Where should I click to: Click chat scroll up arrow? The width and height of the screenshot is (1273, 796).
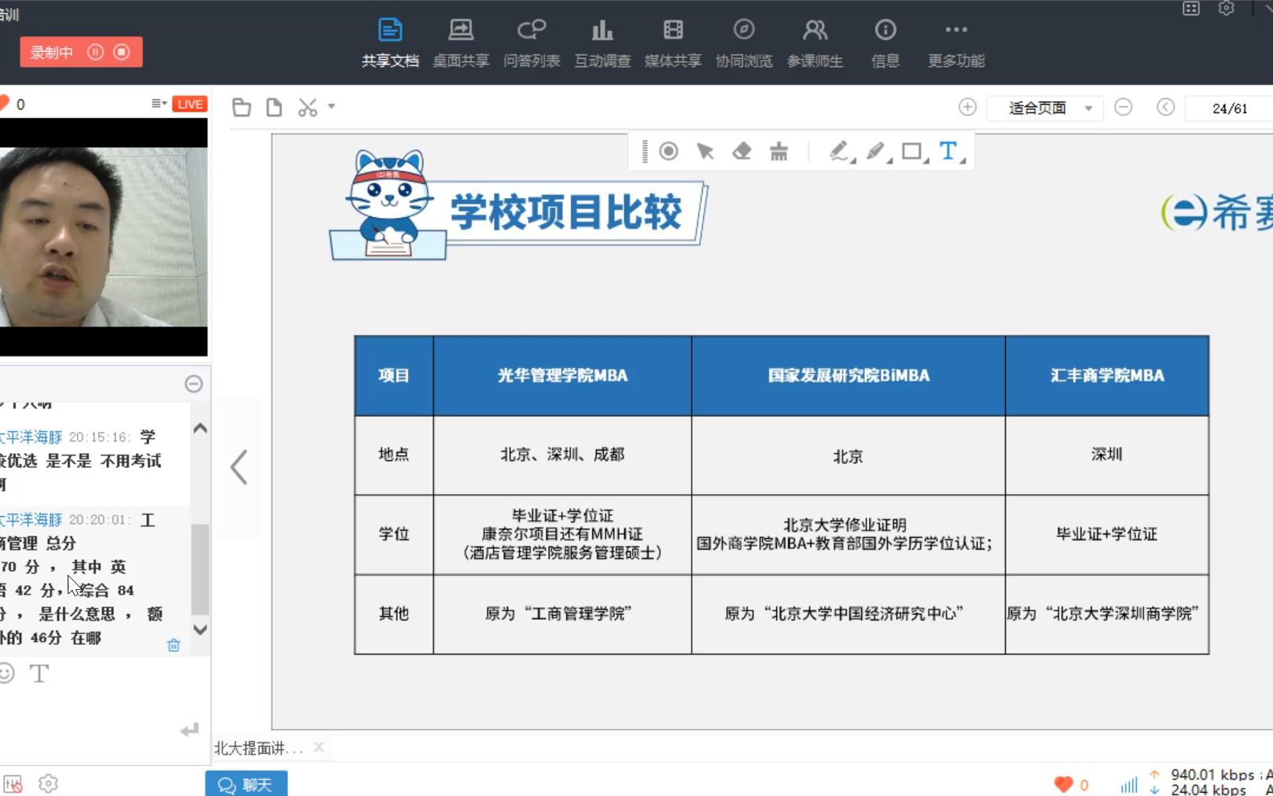coord(201,429)
